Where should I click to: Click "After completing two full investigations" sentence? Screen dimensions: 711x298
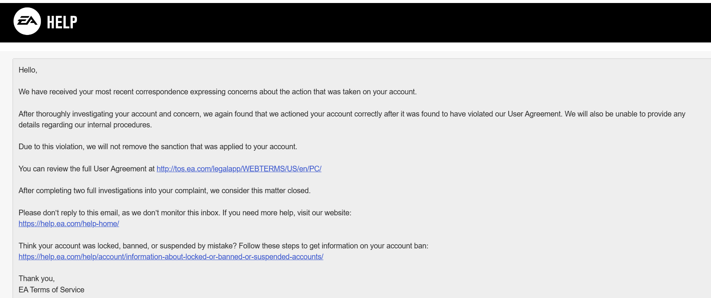click(x=113, y=191)
